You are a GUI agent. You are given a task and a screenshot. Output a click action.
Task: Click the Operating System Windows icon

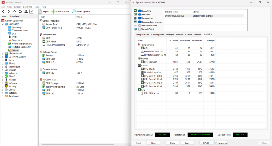(x=6, y=57)
